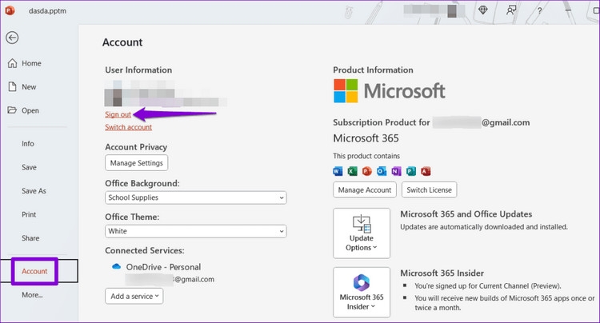Image resolution: width=600 pixels, height=323 pixels.
Task: Open More... in the sidebar
Action: 32,295
